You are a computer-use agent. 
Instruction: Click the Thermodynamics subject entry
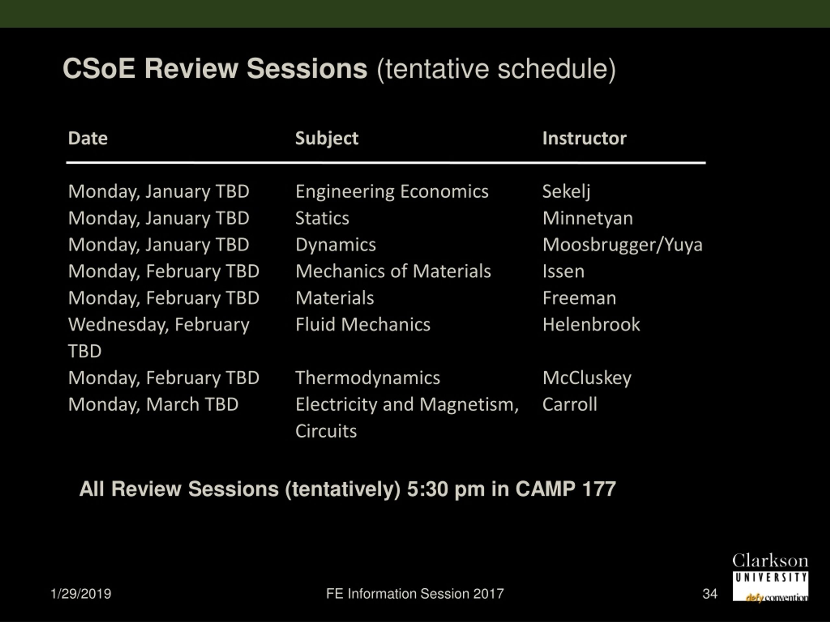367,378
